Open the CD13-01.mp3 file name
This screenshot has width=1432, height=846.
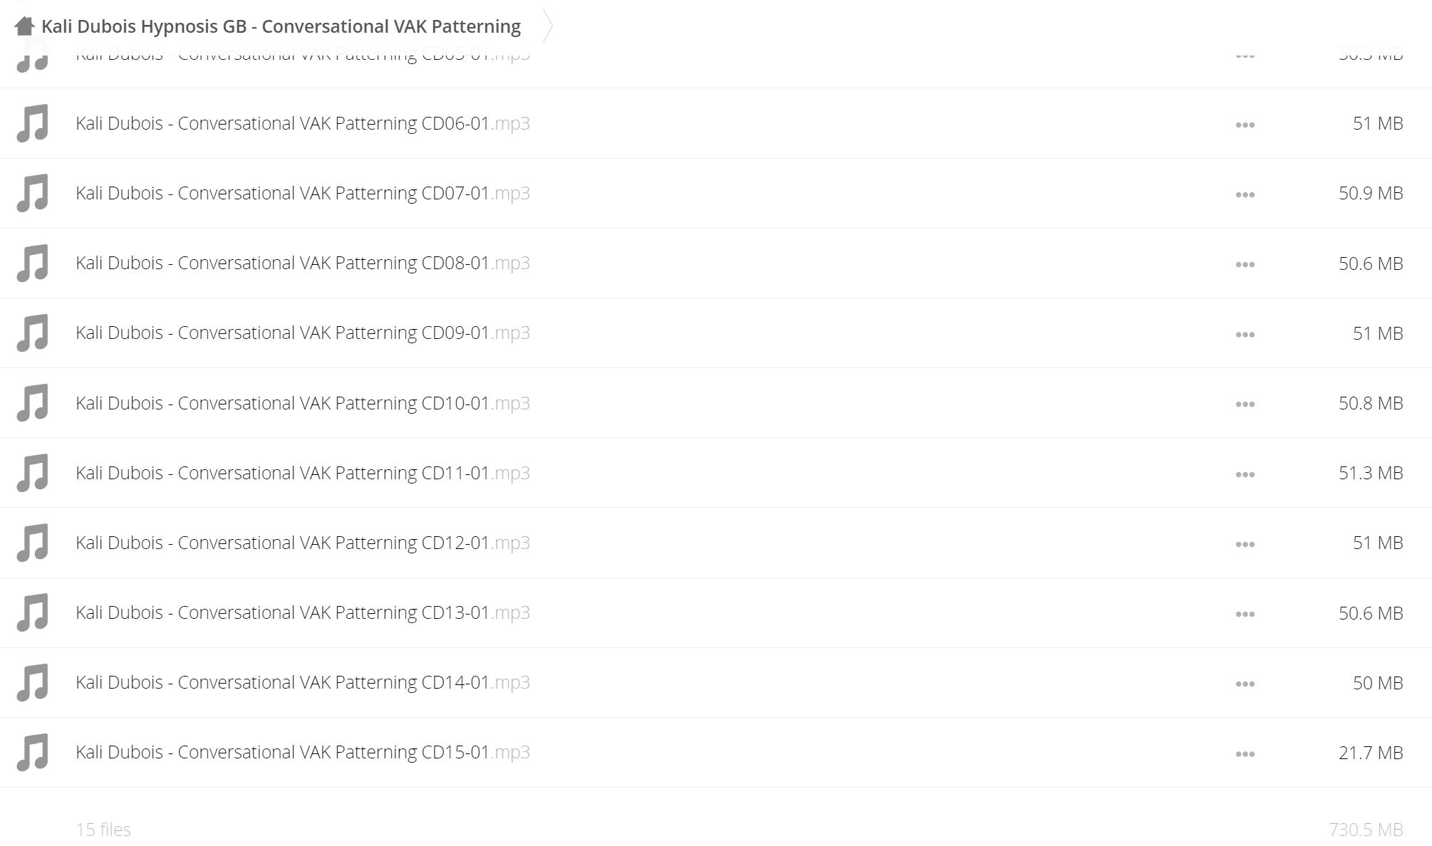pos(303,612)
